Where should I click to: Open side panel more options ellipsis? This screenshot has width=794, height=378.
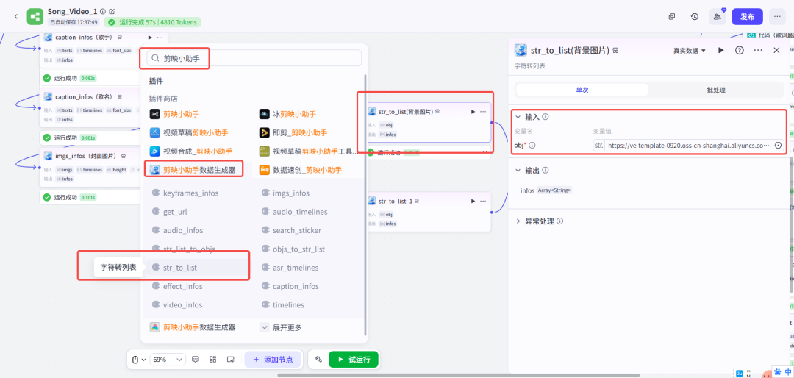pos(758,50)
